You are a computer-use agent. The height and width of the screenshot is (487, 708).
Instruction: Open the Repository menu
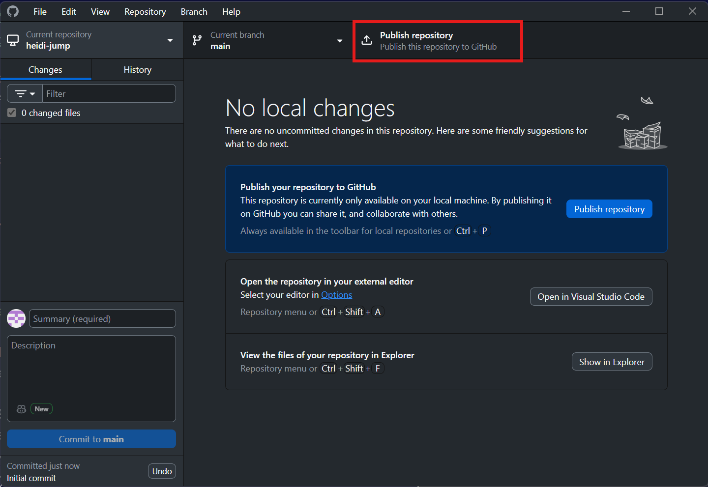click(x=145, y=12)
